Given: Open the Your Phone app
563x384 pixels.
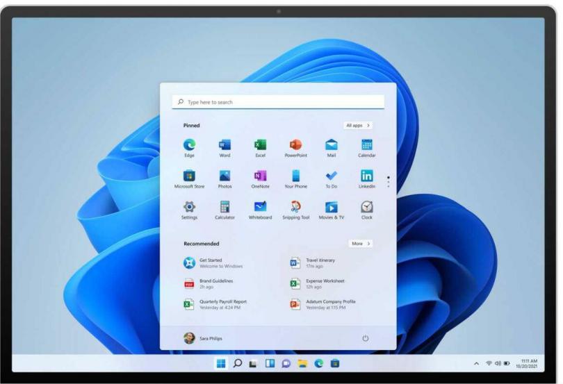Looking at the screenshot, I should (295, 179).
